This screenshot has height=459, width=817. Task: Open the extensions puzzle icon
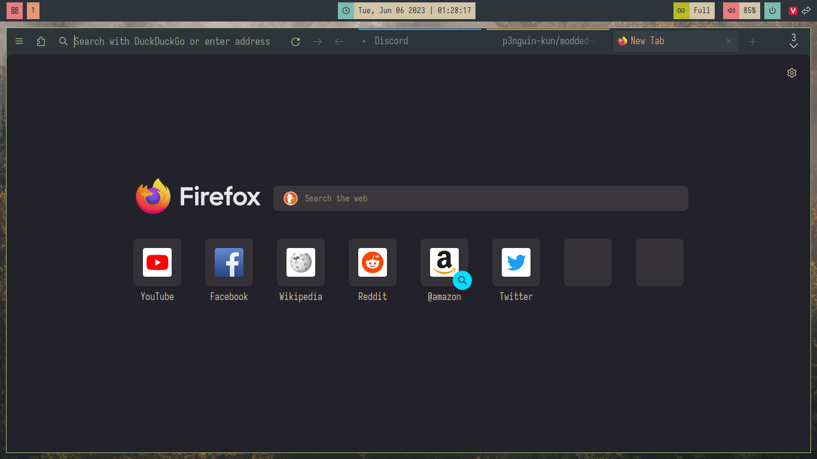tap(41, 41)
